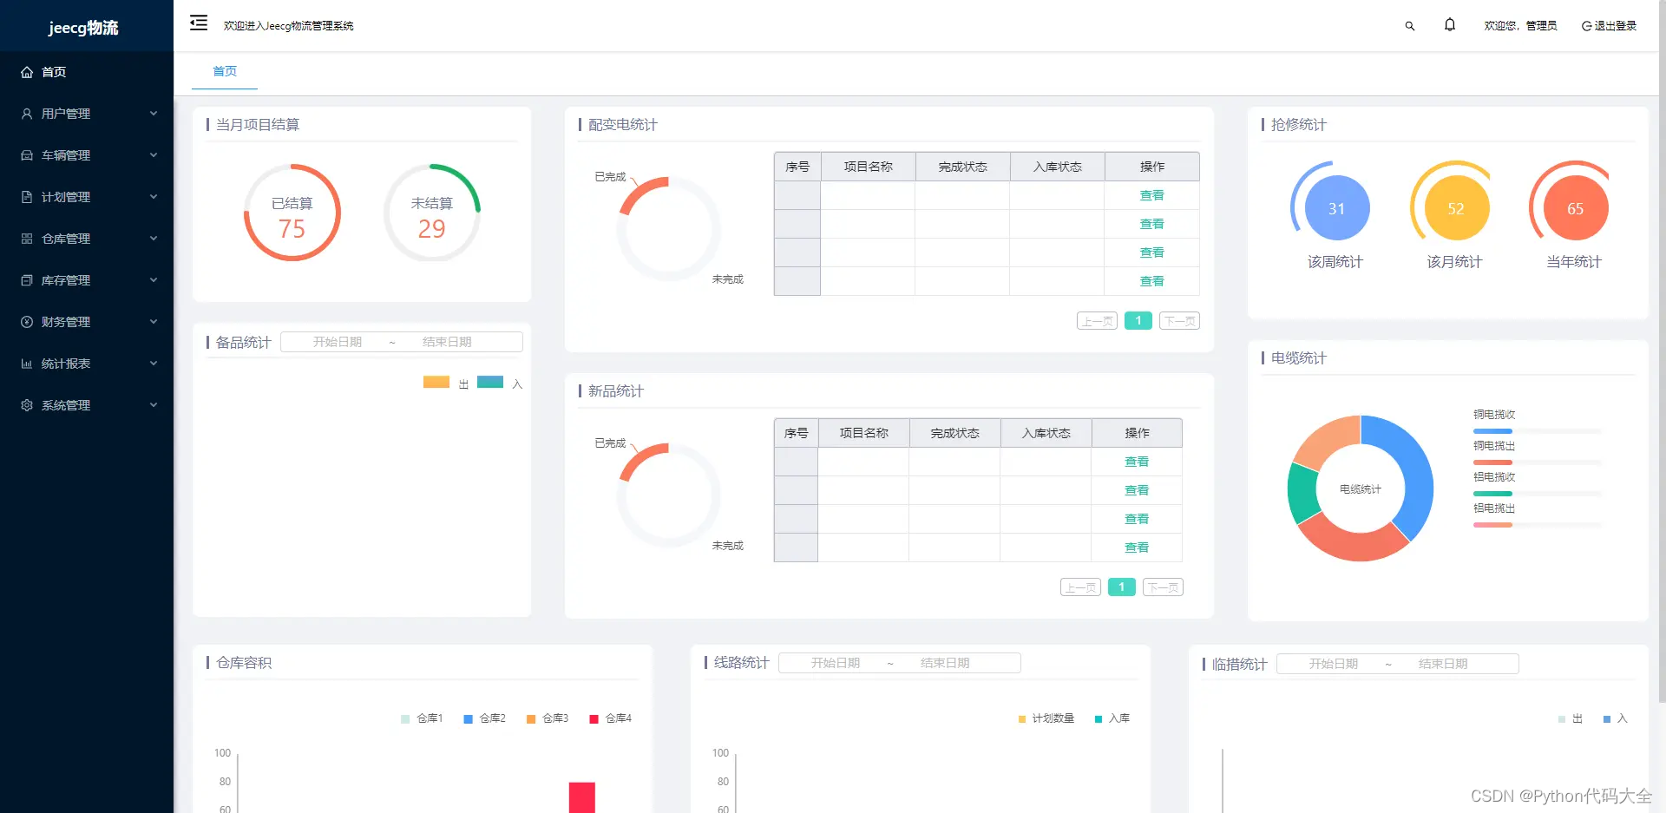Toggle 仓库1 legend in 仓库容积 chart
Viewport: 1666px width, 813px height.
422,718
